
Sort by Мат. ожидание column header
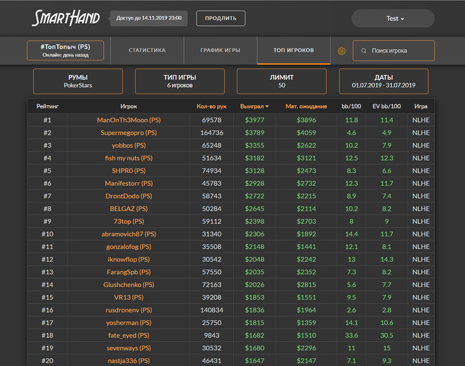[x=306, y=106]
